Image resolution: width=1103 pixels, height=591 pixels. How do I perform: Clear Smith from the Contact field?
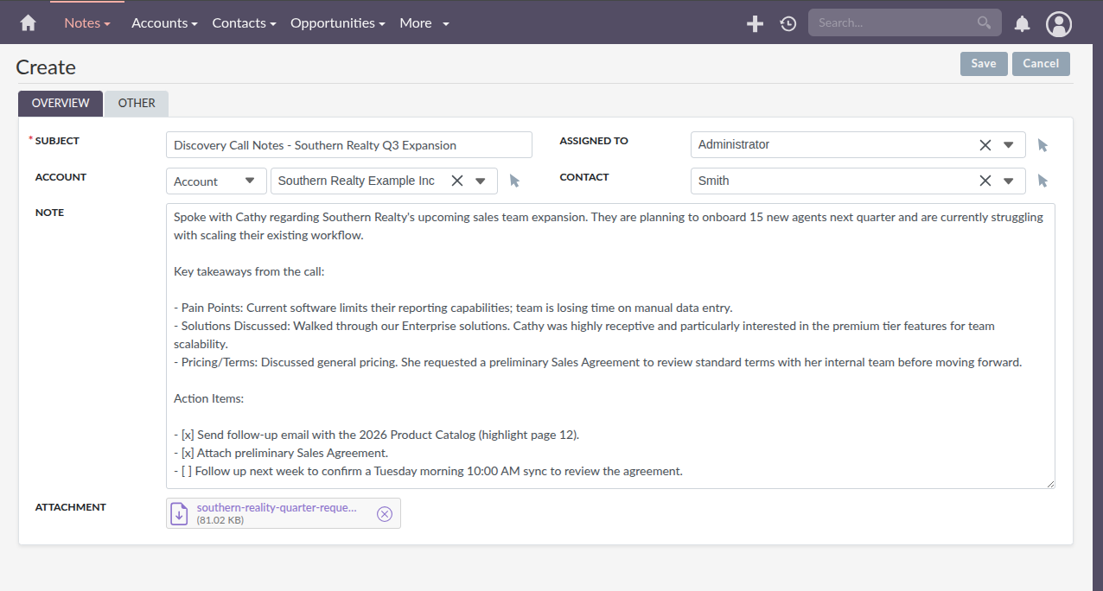[x=985, y=181]
